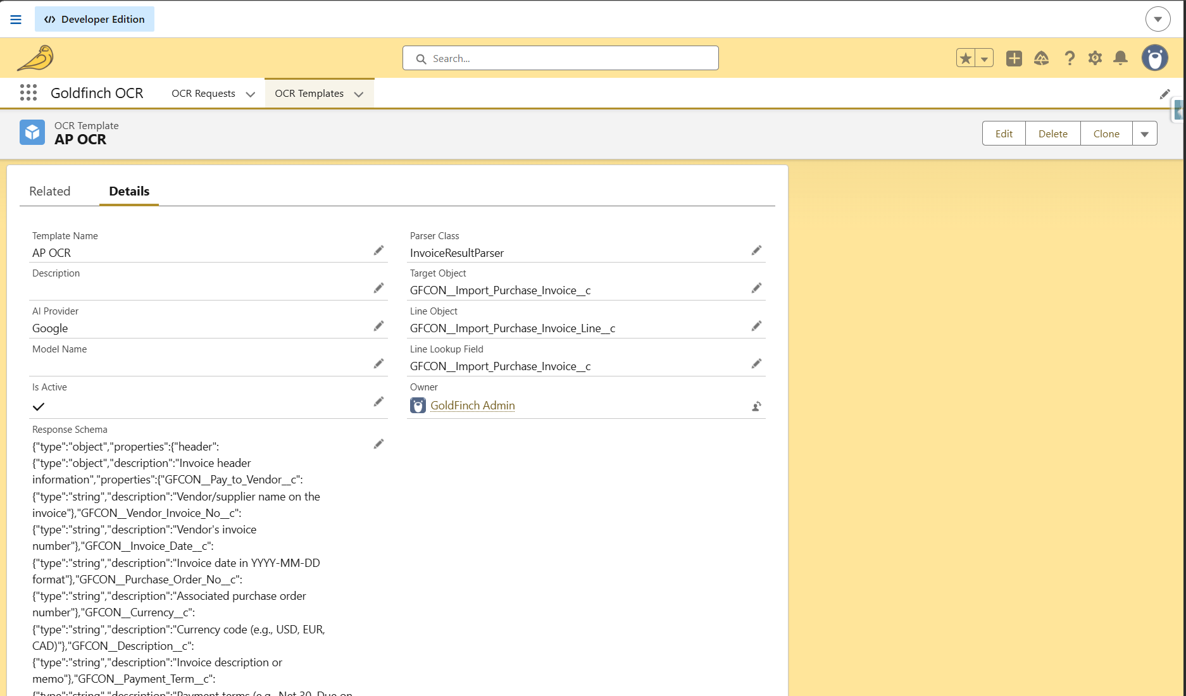Viewport: 1186px width, 696px height.
Task: Click the Edit button
Action: click(x=1004, y=134)
